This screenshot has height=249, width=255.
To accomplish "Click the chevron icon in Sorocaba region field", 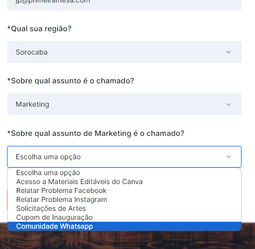I will 229,52.
